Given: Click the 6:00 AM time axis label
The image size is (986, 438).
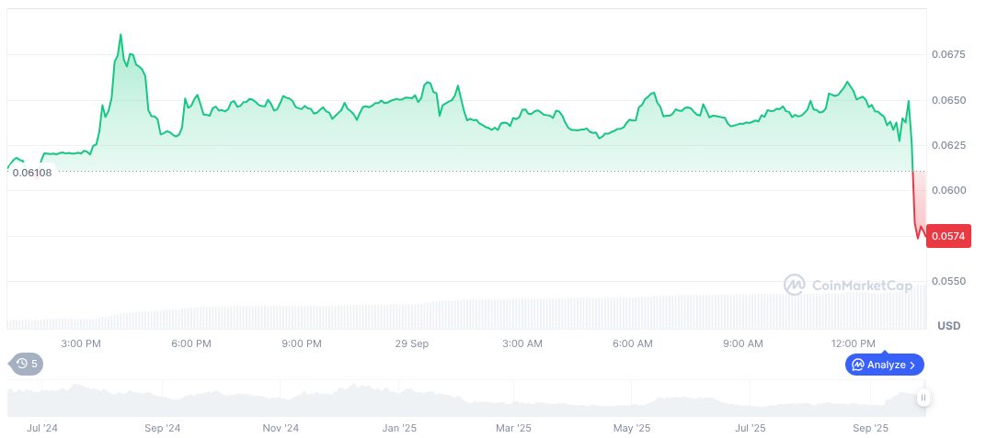Looking at the screenshot, I should coord(632,343).
